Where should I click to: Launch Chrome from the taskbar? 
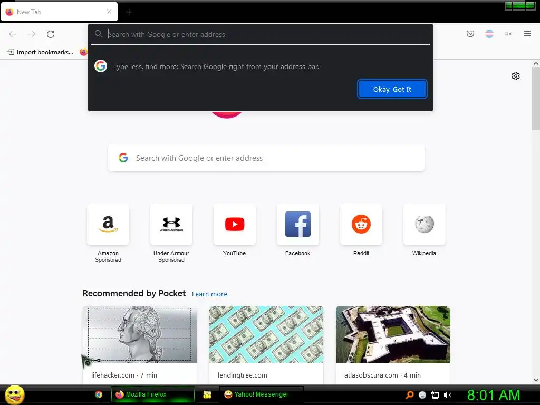point(99,394)
